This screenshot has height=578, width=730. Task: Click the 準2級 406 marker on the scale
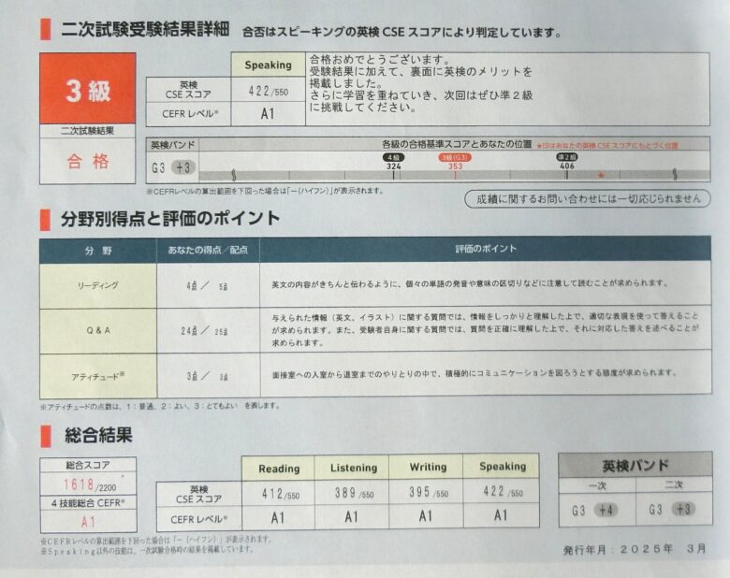[566, 162]
